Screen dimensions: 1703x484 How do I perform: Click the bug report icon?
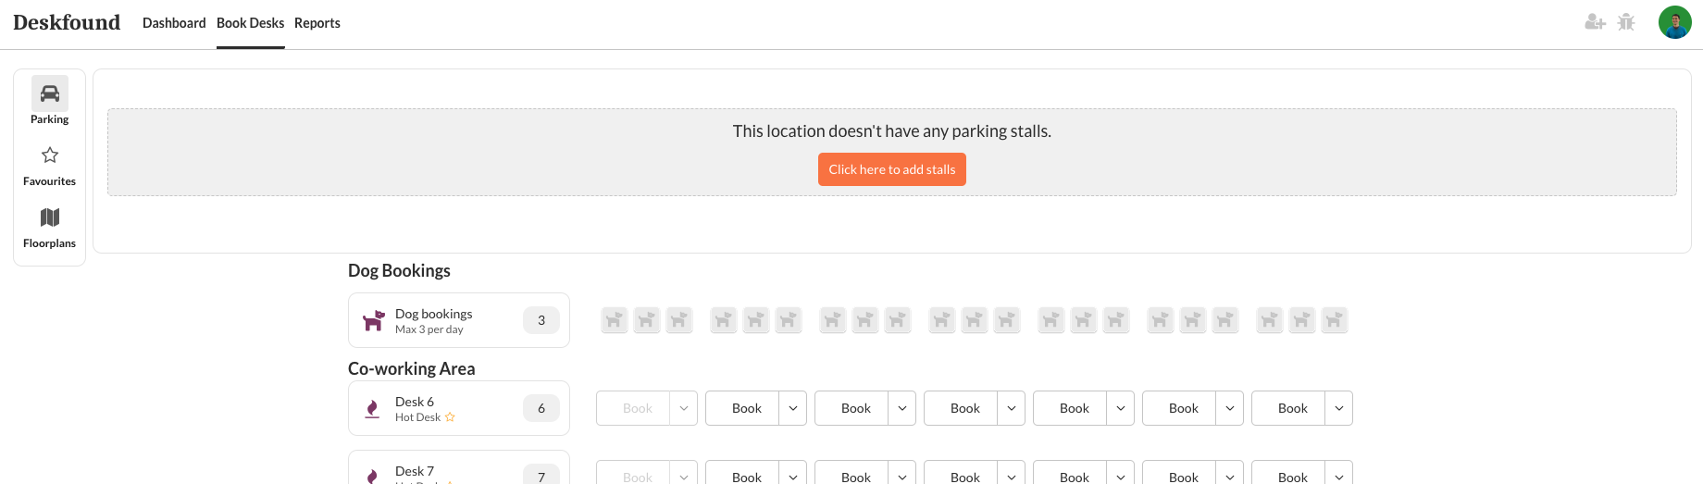(x=1626, y=22)
